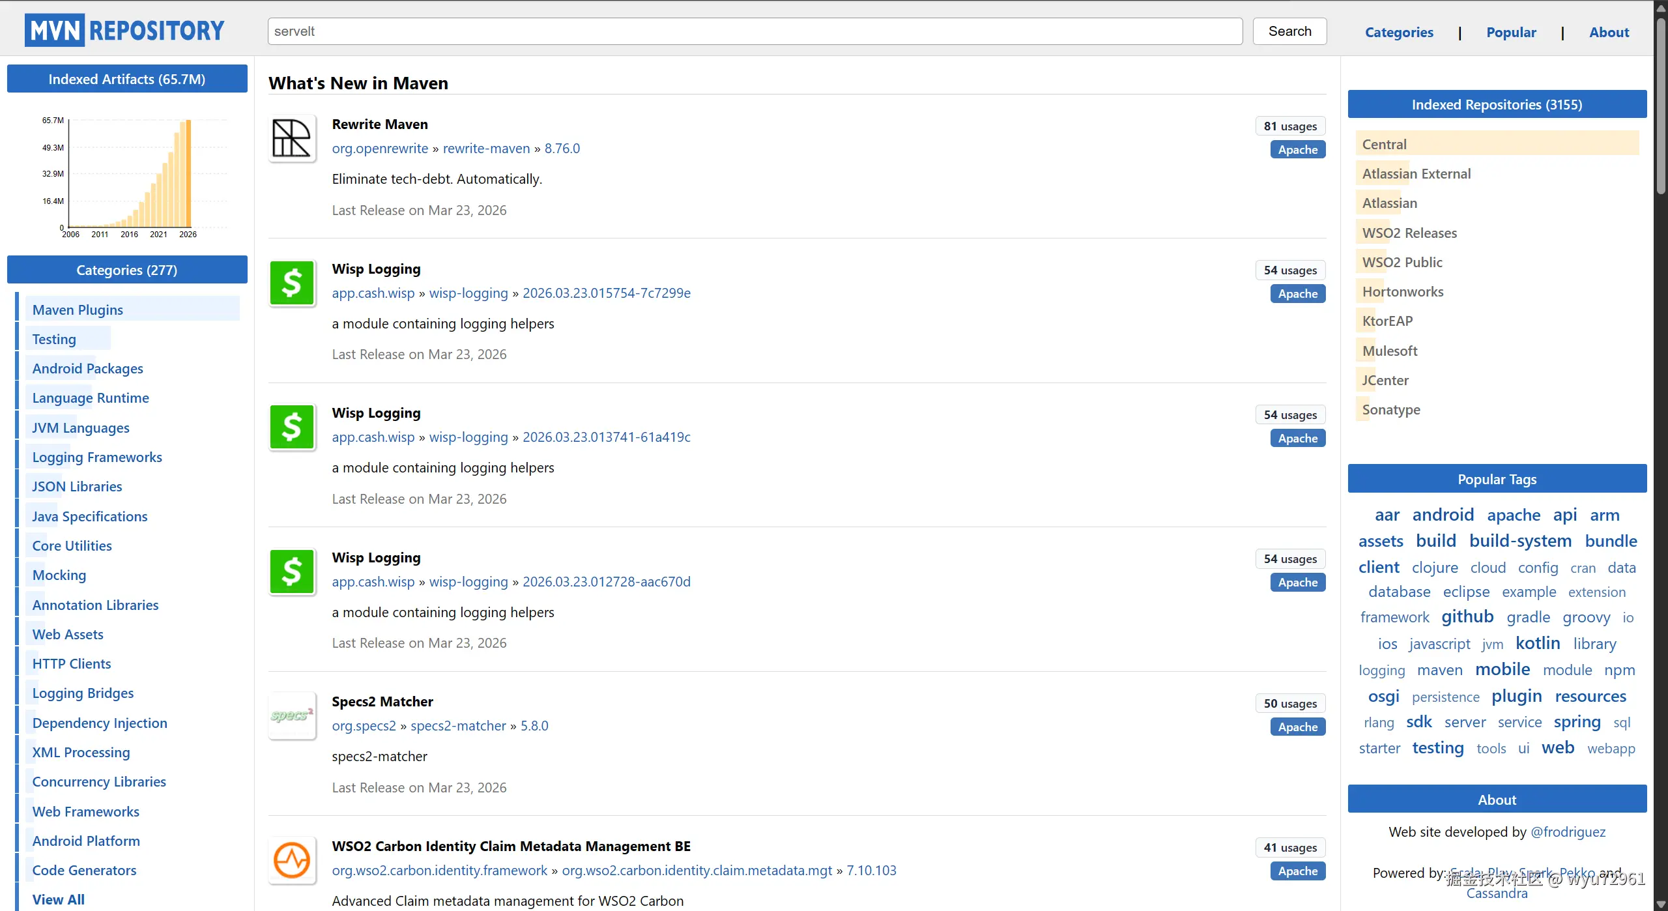Click the indexed artifacts growth chart
Screen dimensions: 1668x911
[130, 174]
